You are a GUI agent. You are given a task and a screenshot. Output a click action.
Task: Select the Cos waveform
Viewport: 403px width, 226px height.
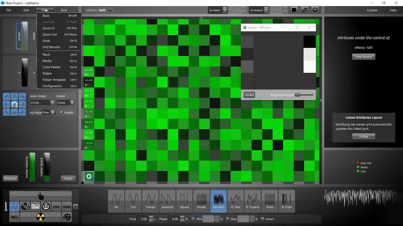[133, 201]
